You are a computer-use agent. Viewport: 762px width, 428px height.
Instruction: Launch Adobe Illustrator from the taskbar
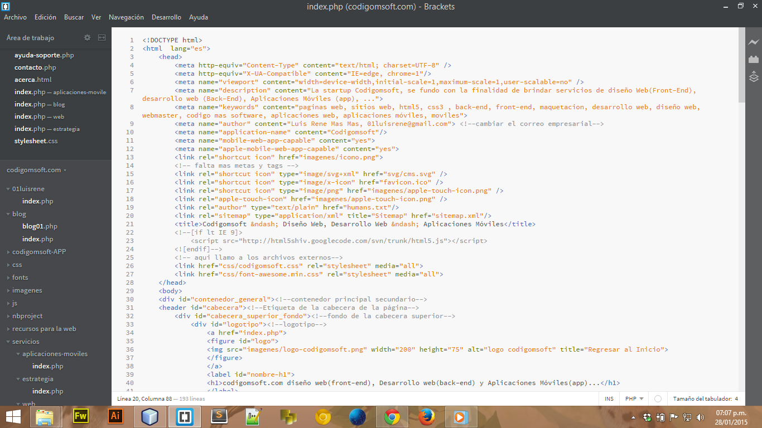[x=115, y=416]
